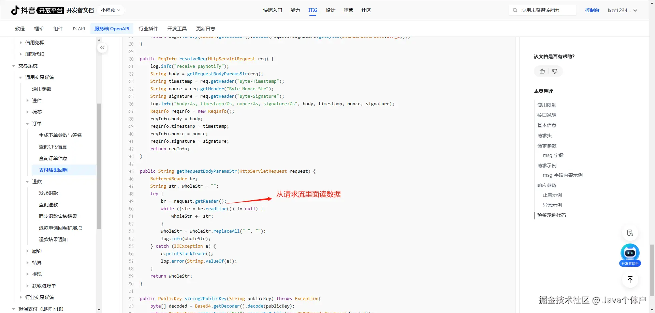
Task: Open the 发起退款 page
Action: (48, 193)
